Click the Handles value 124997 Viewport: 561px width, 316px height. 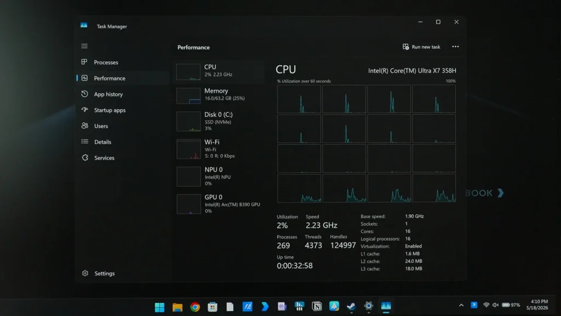click(x=343, y=245)
